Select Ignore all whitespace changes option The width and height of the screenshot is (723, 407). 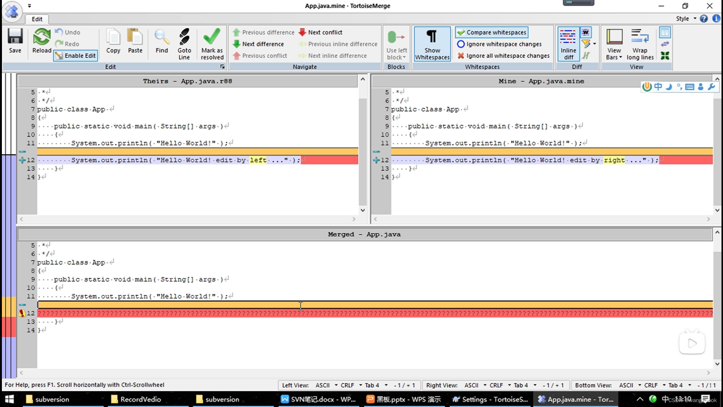[503, 56]
